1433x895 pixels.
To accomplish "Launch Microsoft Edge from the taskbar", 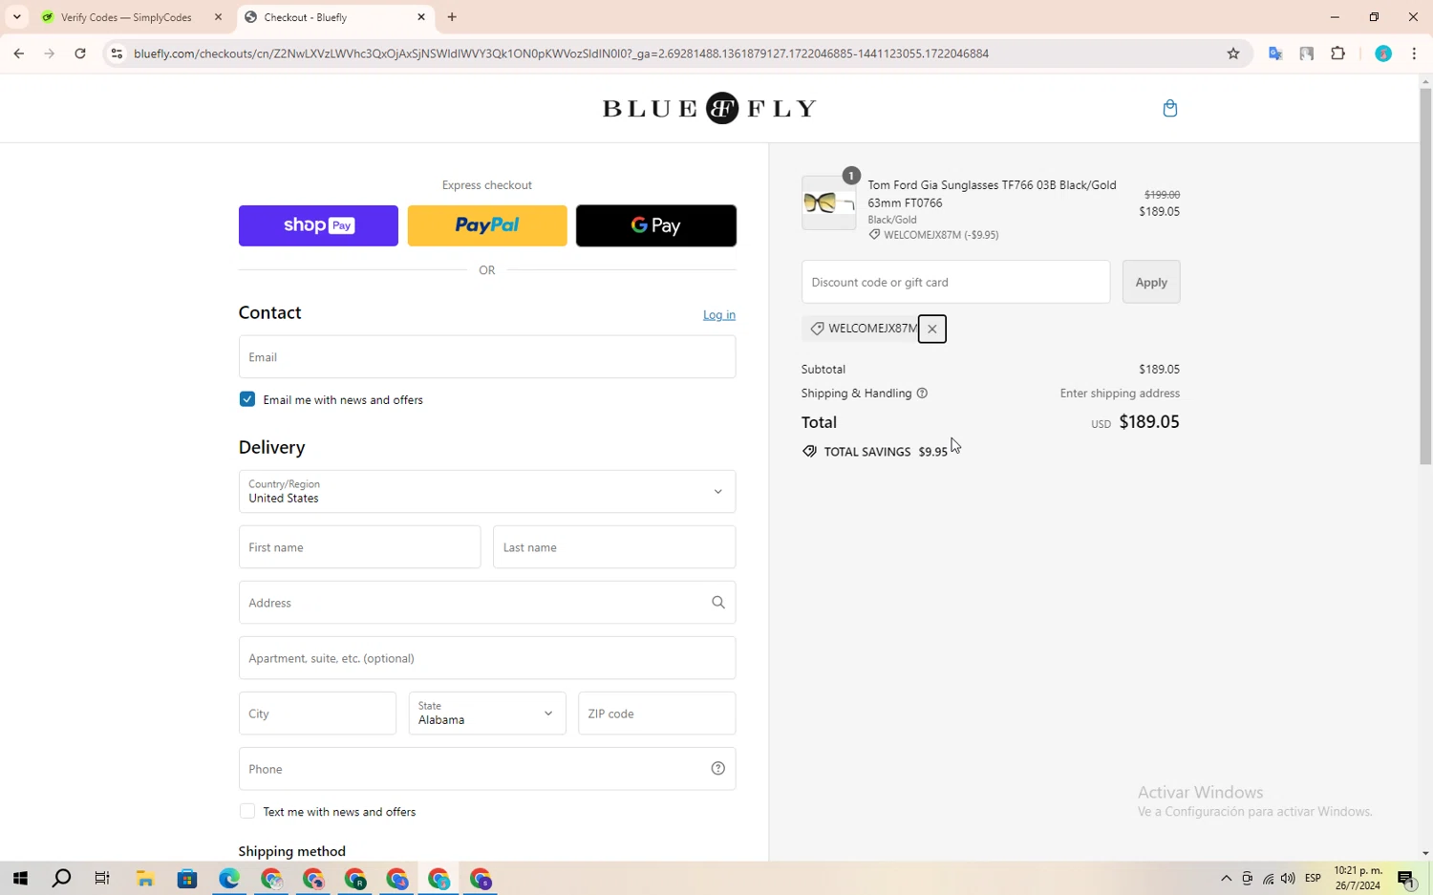I will click(229, 879).
